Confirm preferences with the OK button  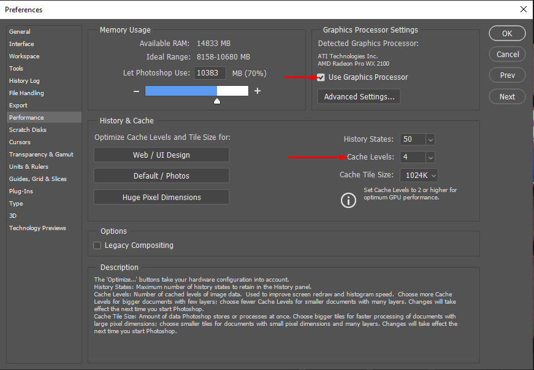point(507,33)
